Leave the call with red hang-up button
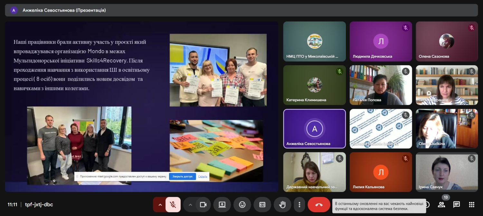Viewport: 483px width, 216px height. pos(319,205)
